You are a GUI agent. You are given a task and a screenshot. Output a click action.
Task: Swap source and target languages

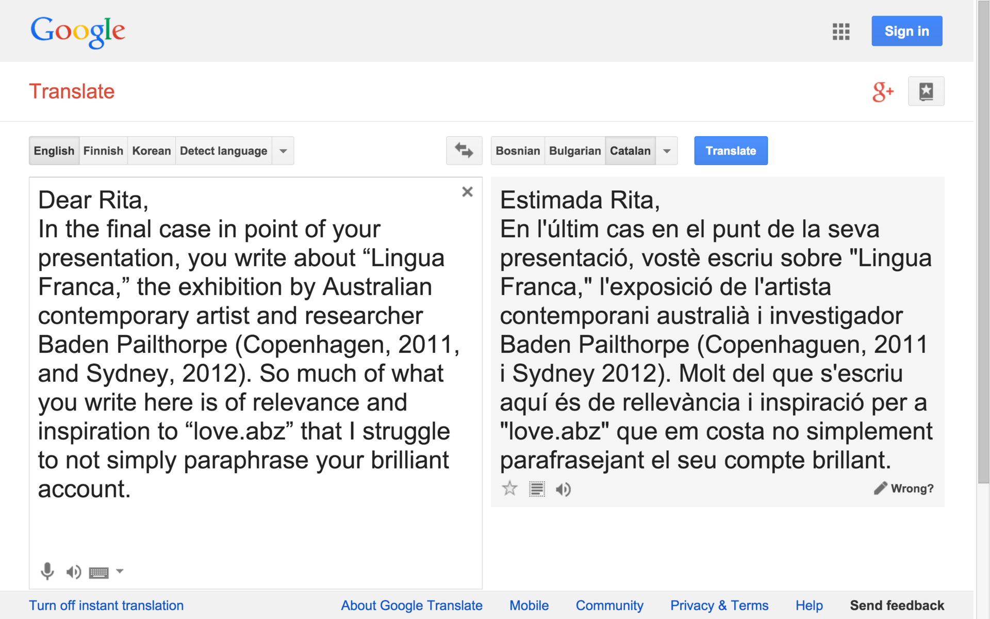pos(464,151)
